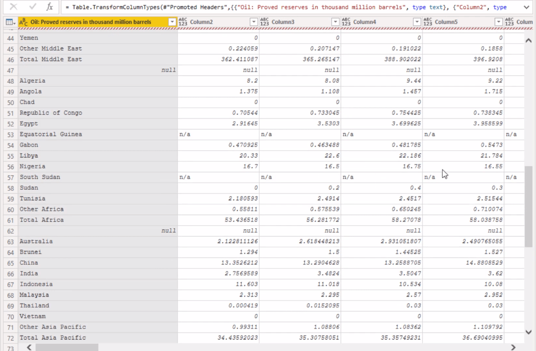Screen dimensions: 536x351
Task: Select the 'Angola' cell
Action: pyautogui.click(x=97, y=91)
